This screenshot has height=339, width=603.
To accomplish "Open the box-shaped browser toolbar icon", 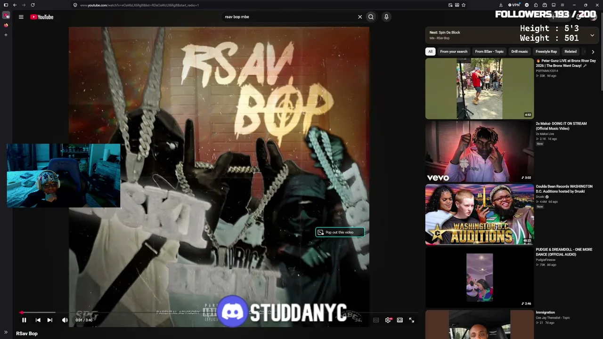I will coord(545,5).
